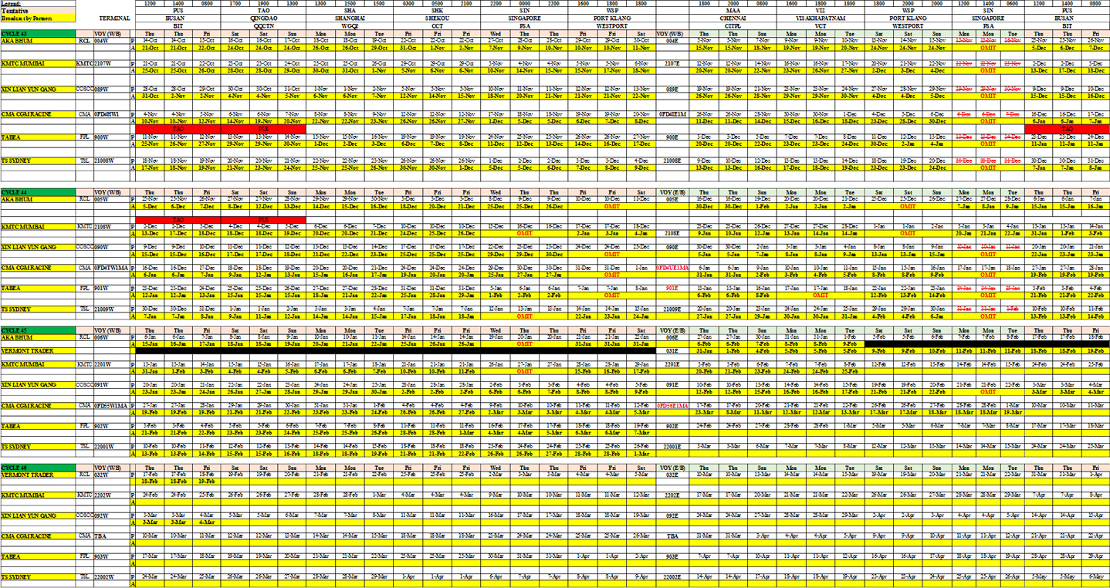Select voyage number 2107W
Viewport: 1110px width, 588px height.
(111, 63)
